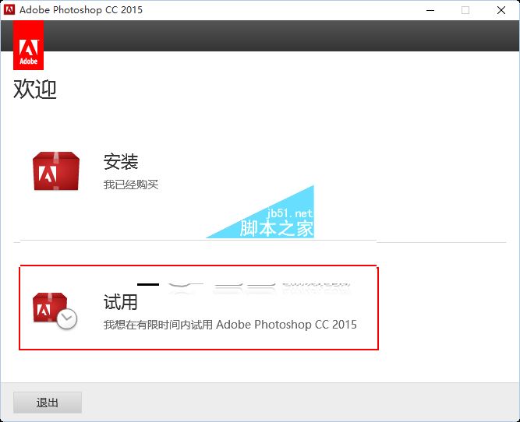Select the 安装 install option heading

click(121, 162)
